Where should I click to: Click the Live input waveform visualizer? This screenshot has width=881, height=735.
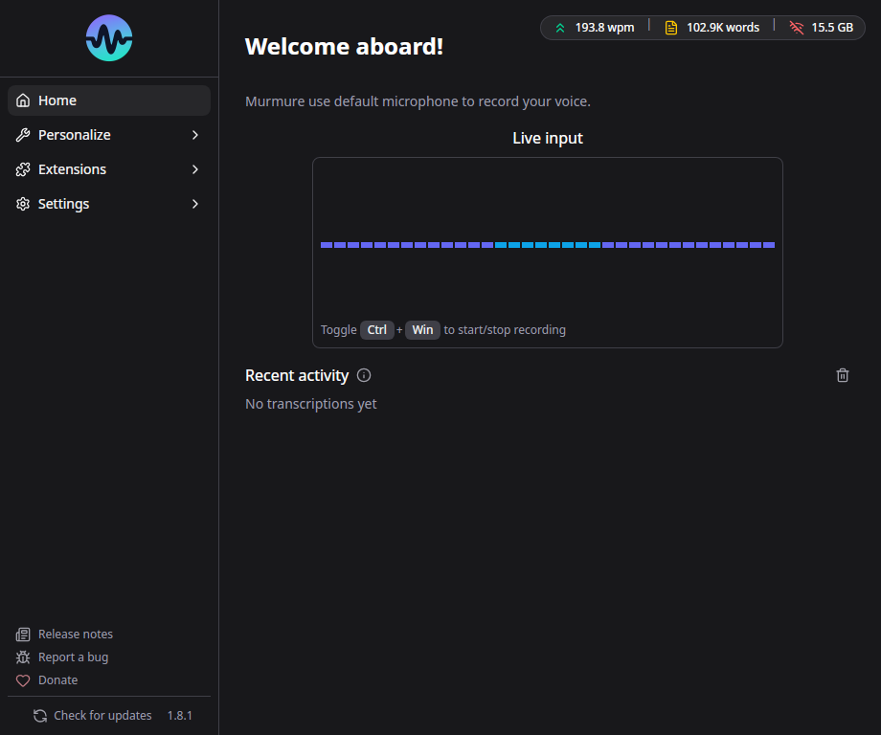pos(547,245)
